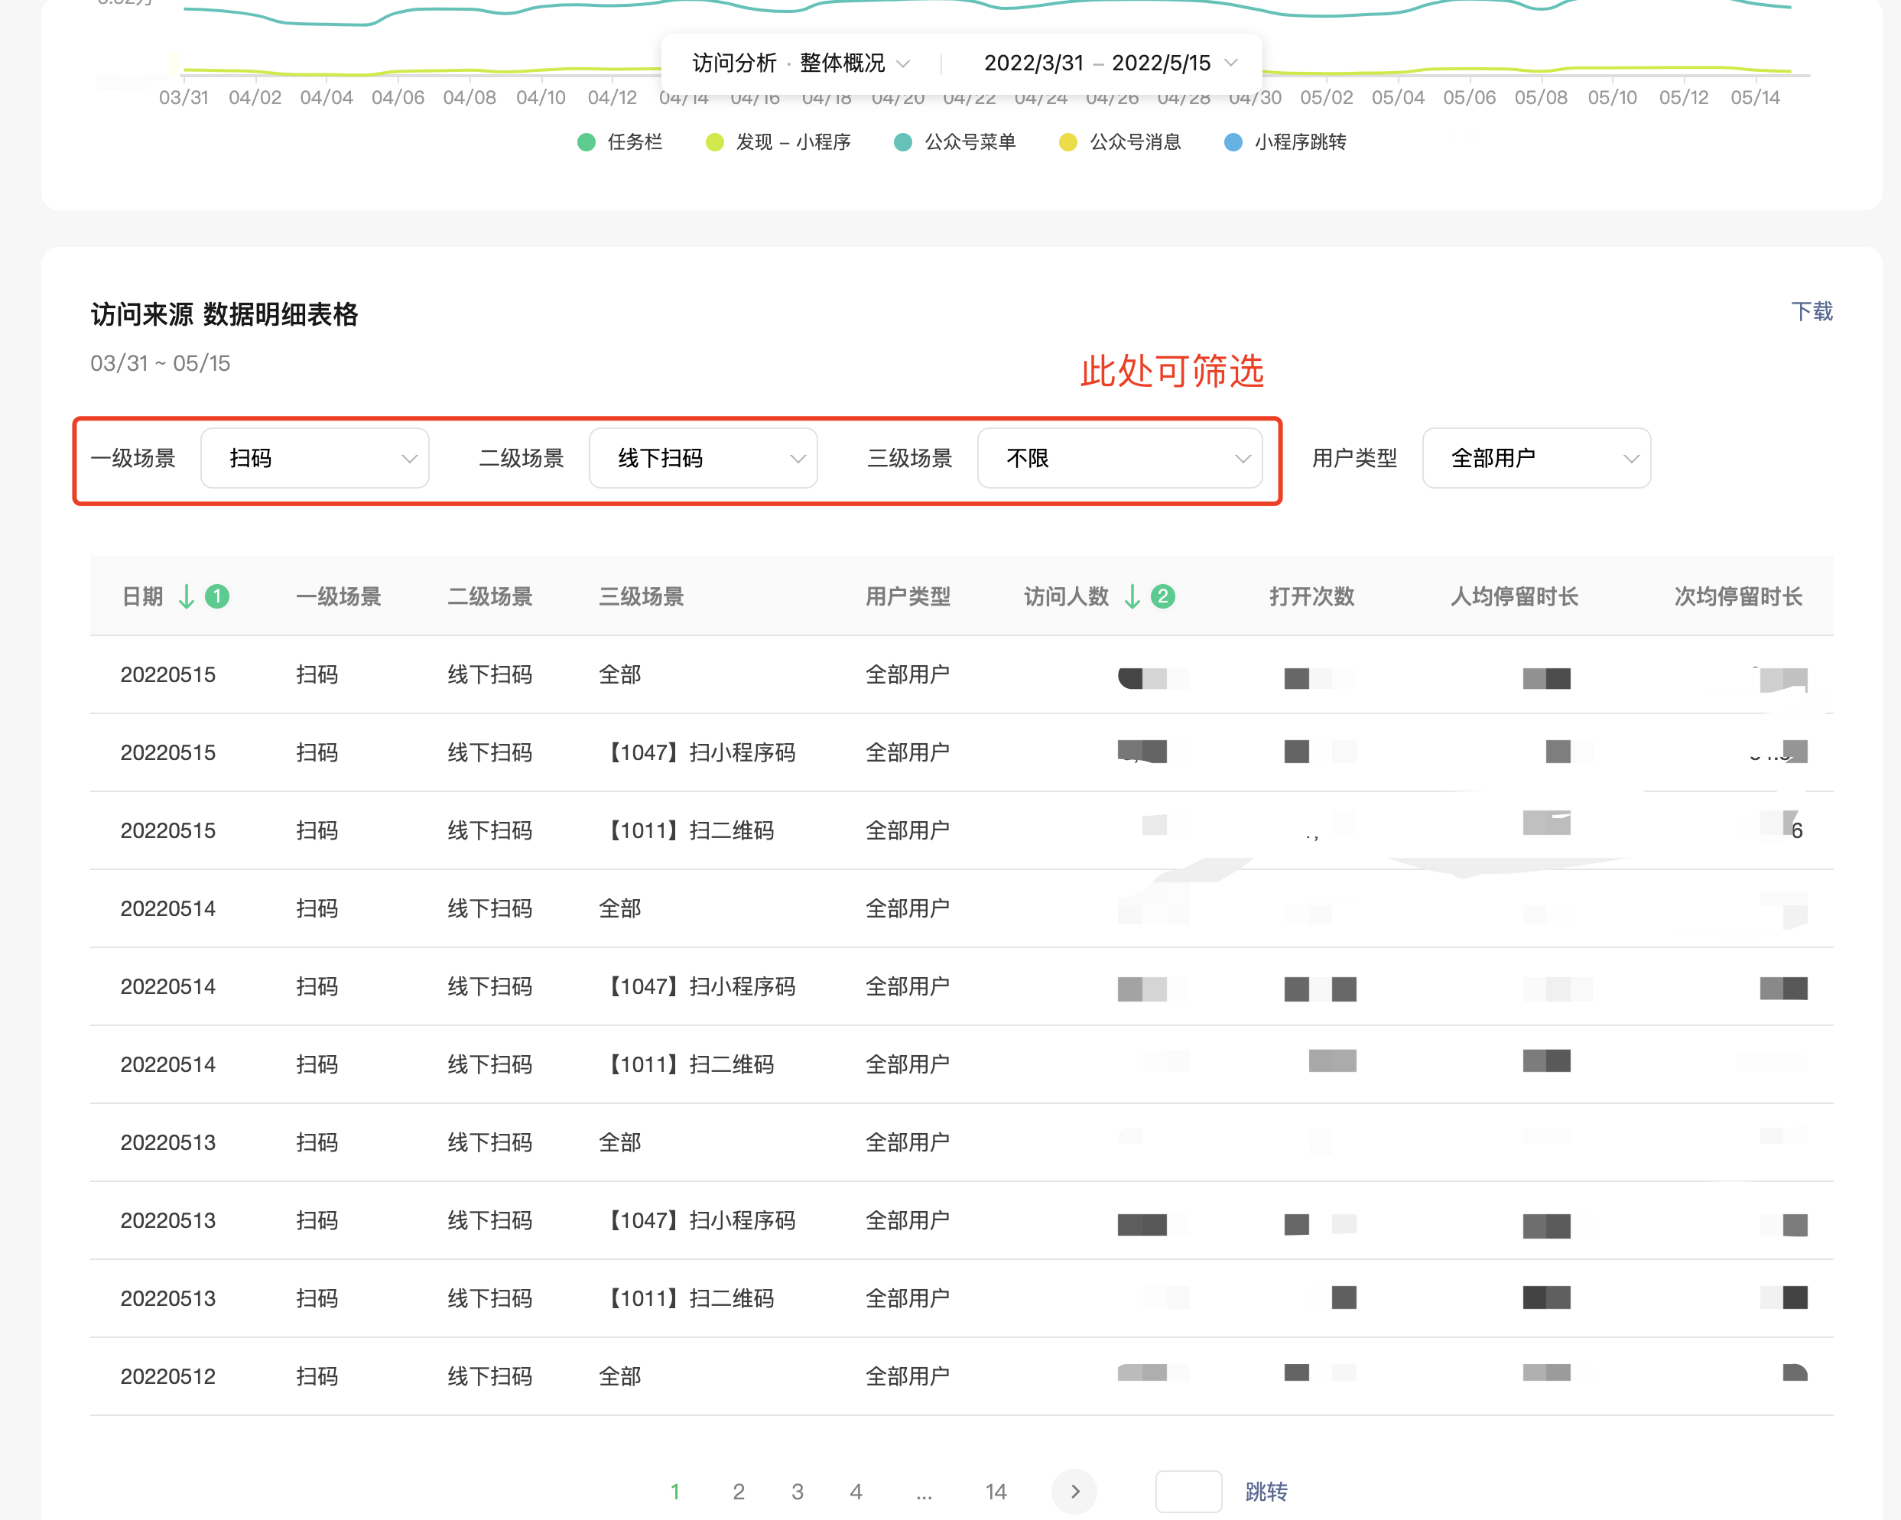The height and width of the screenshot is (1520, 1901).
Task: Go to page 2 in pagination
Action: click(738, 1491)
